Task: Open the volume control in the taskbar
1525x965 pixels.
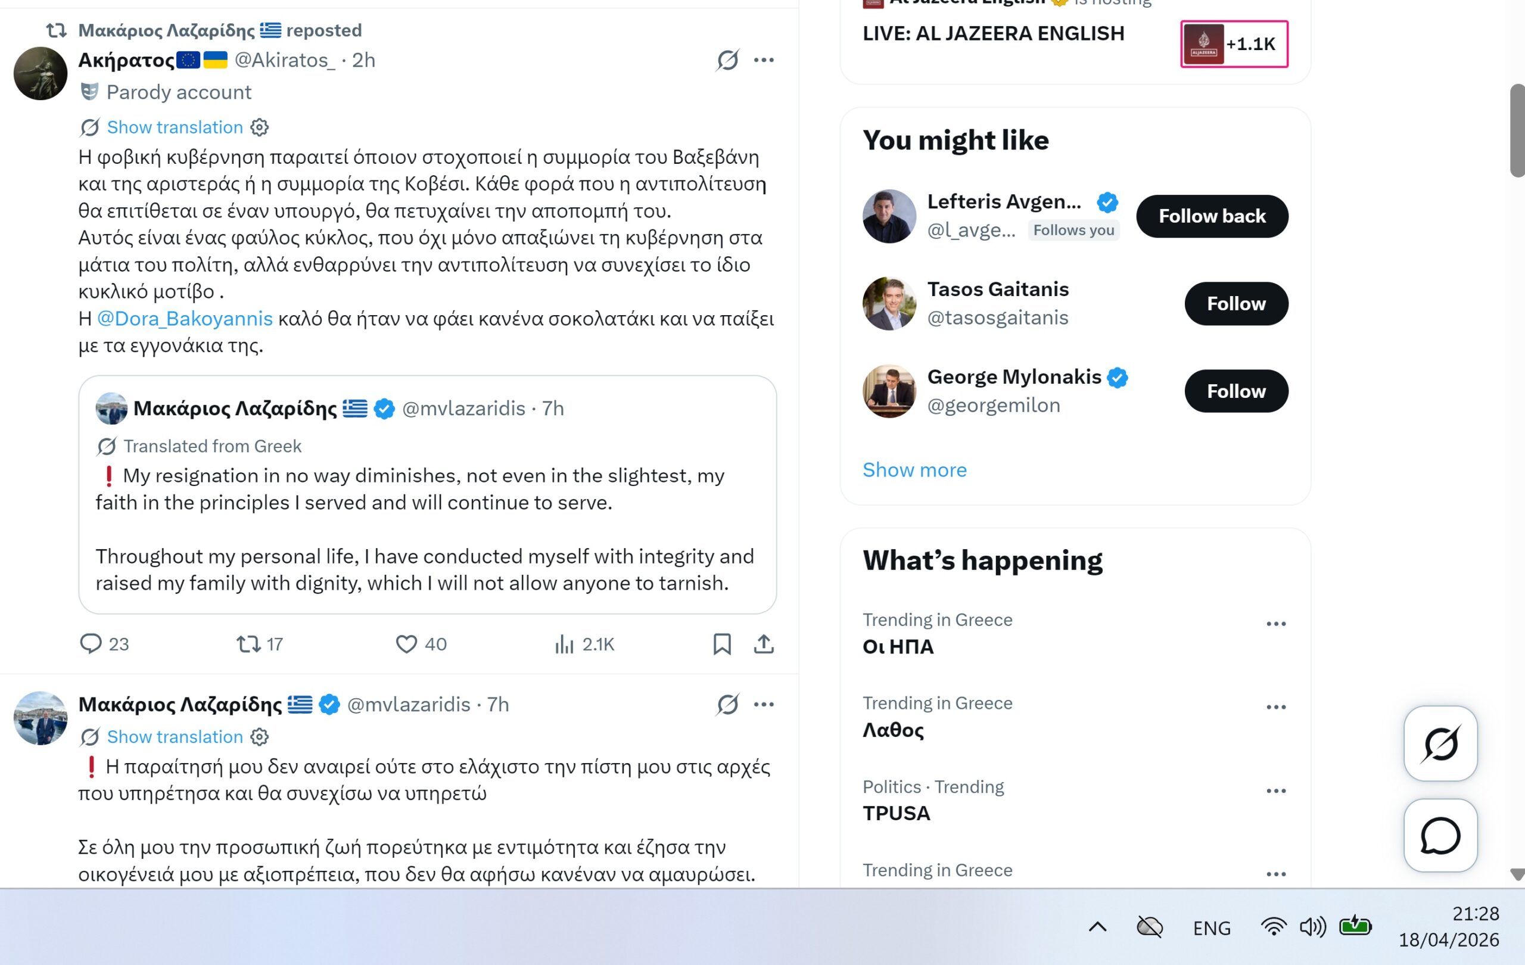Action: 1312,927
